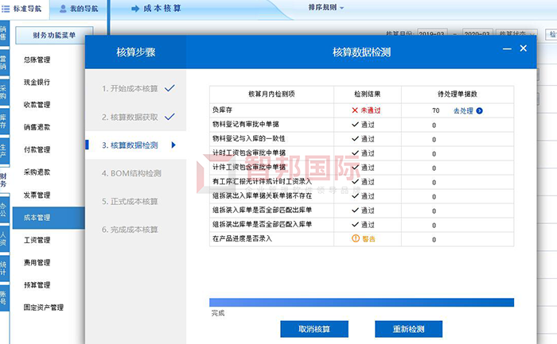Click the 核算月内检测项 column header
Image resolution: width=557 pixels, height=344 pixels.
(271, 94)
